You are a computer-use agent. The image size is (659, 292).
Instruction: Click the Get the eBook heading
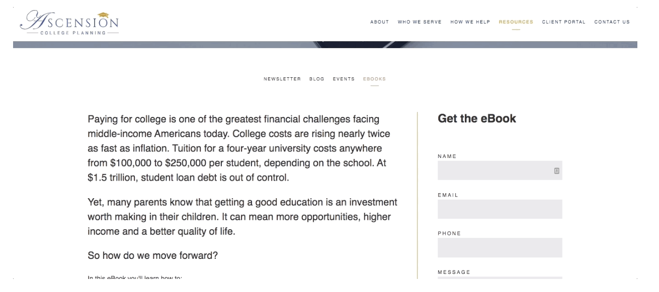477,119
